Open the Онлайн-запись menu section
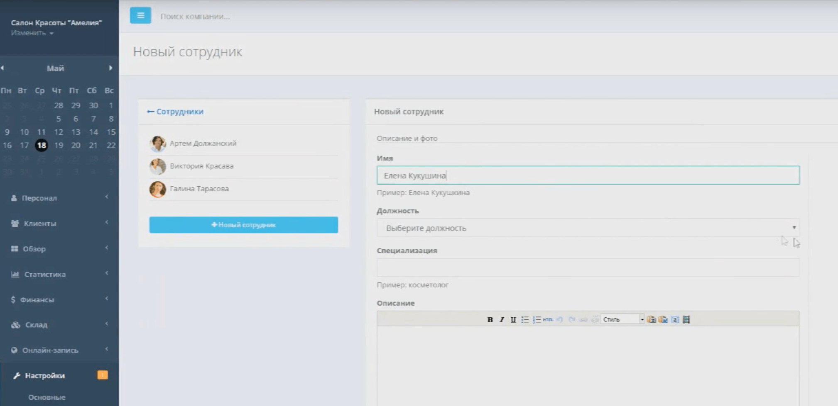The width and height of the screenshot is (838, 406). (50, 350)
